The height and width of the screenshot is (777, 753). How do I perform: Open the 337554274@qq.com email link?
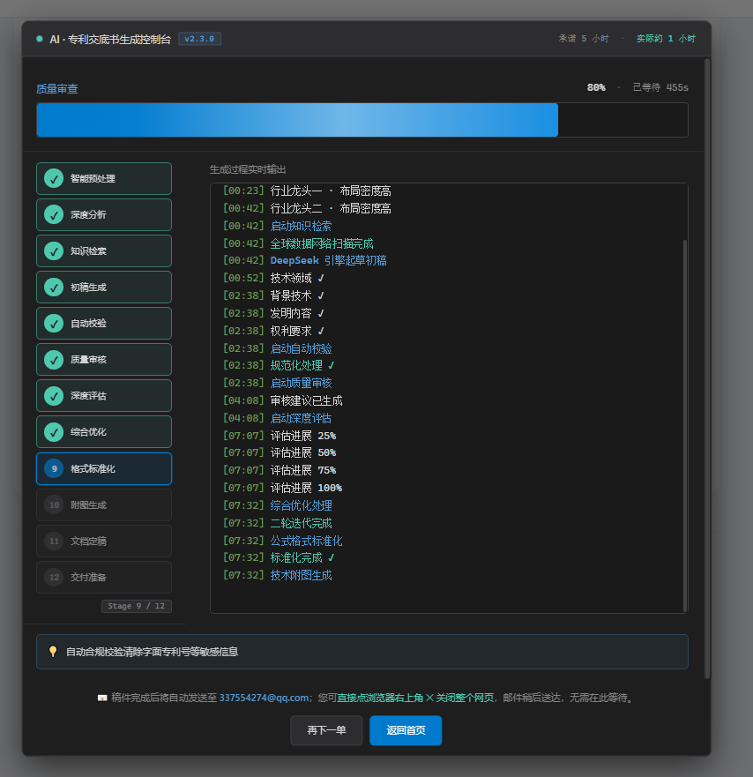point(264,698)
